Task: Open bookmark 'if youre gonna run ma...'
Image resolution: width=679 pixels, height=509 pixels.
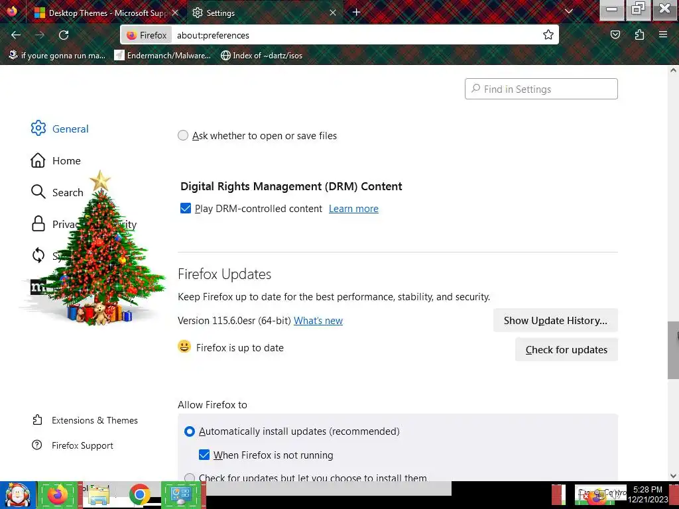Action: tap(57, 56)
